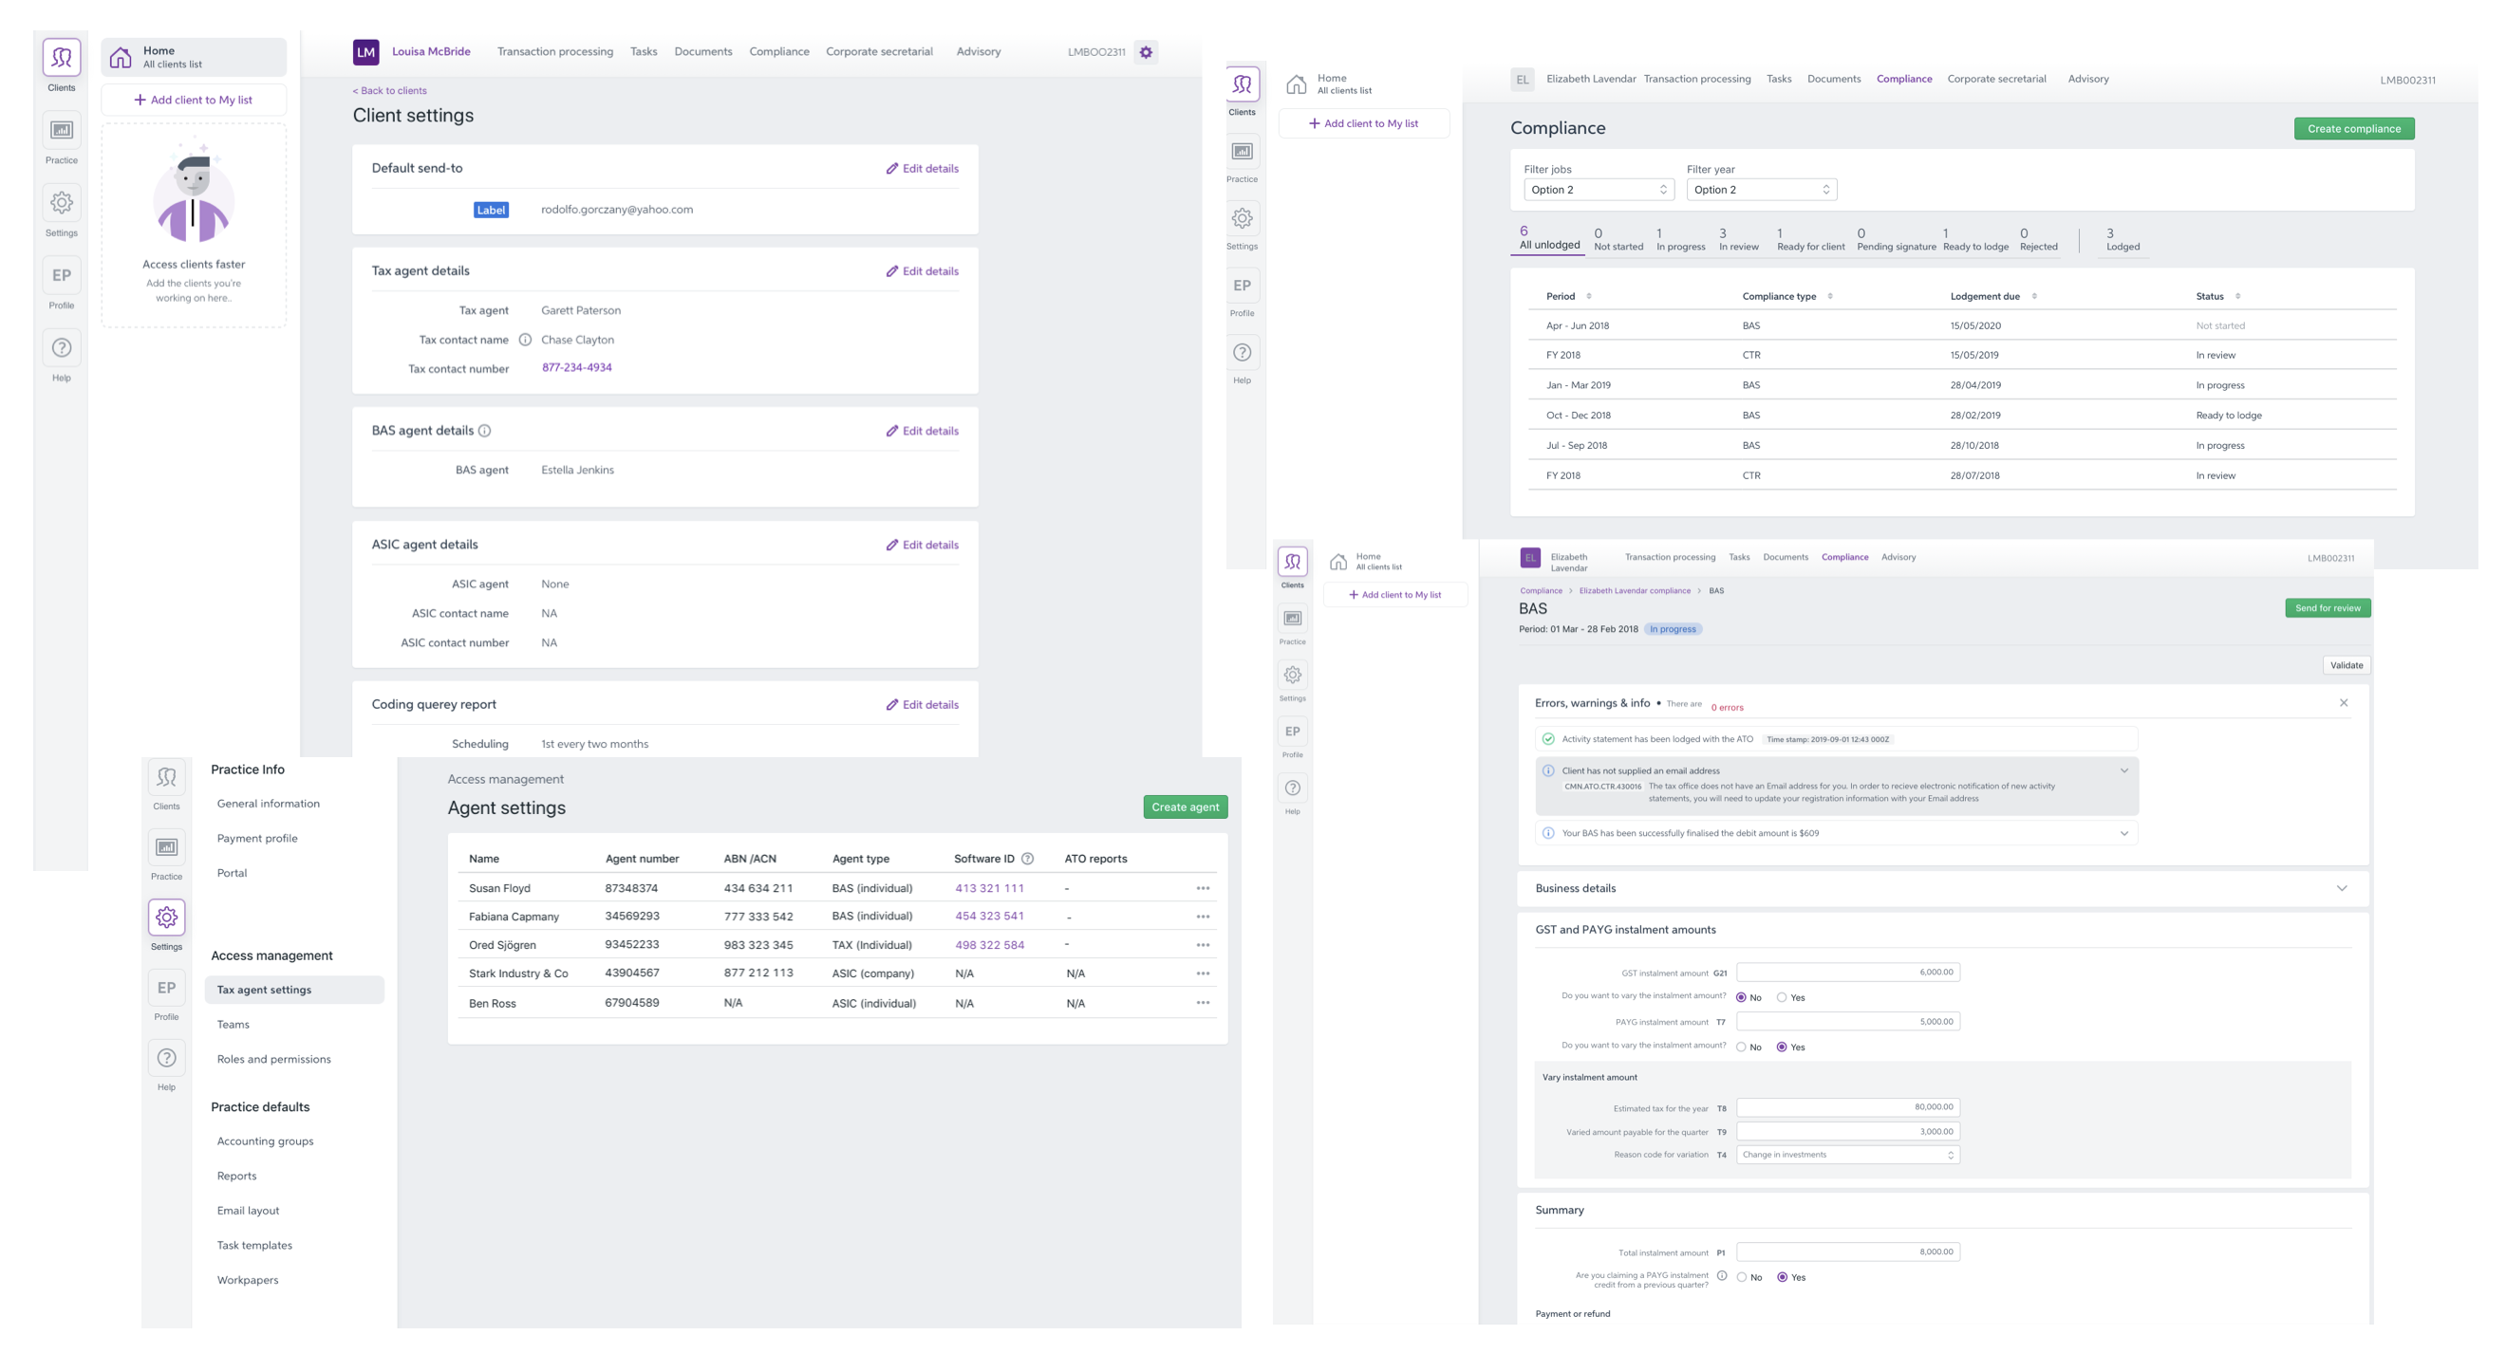Click the Software ID help icon
Viewport: 2506px width, 1372px height.
pos(1027,859)
